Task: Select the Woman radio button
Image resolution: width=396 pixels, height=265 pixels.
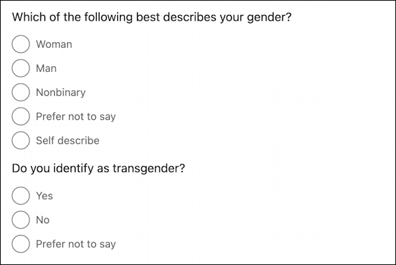Action: pos(21,44)
